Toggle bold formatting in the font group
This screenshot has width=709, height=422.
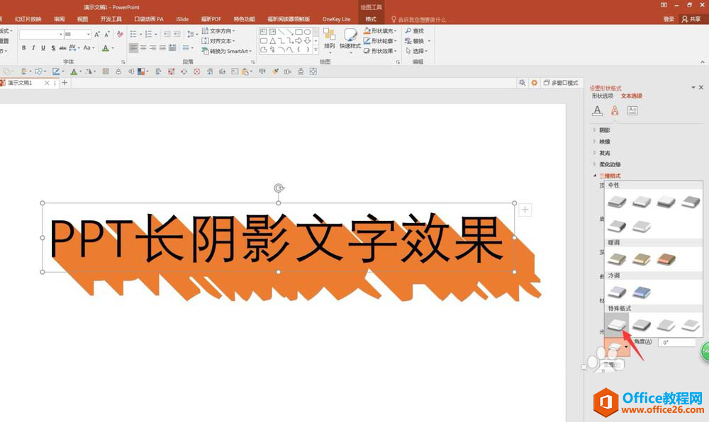23,48
